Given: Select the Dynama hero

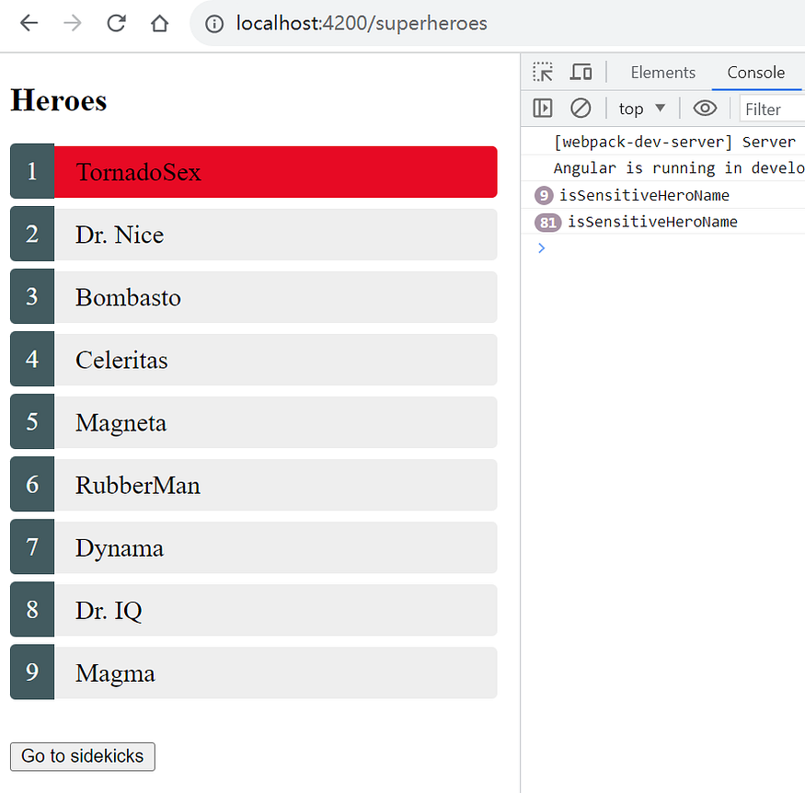Looking at the screenshot, I should (x=254, y=547).
